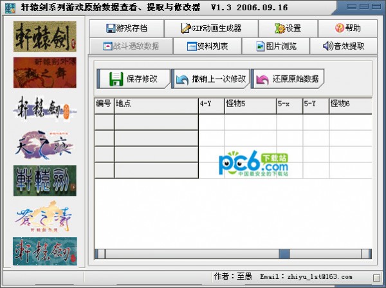Select the red 枫之舞 game logo

[45, 73]
